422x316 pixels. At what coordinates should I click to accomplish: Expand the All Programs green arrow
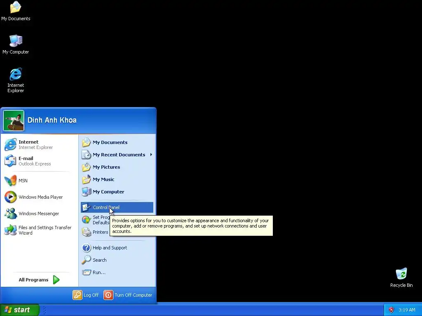point(56,280)
